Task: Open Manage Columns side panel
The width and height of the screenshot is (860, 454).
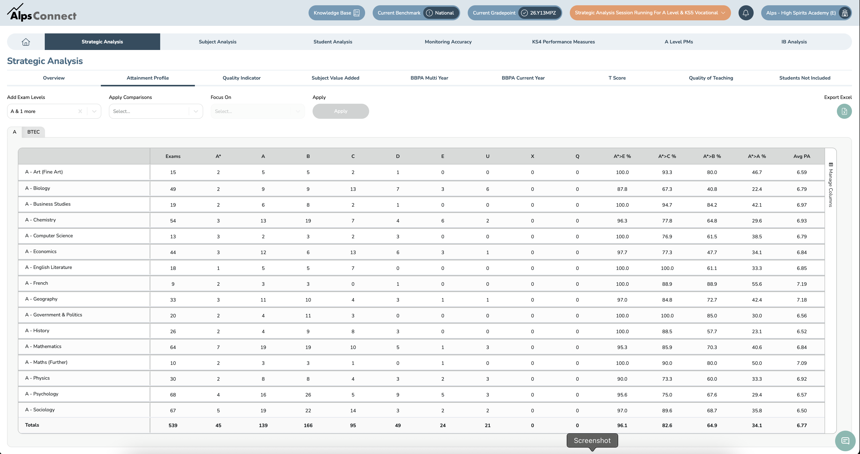Action: click(x=831, y=185)
